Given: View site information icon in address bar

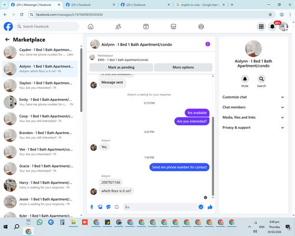Looking at the screenshot, I should tap(31, 15).
